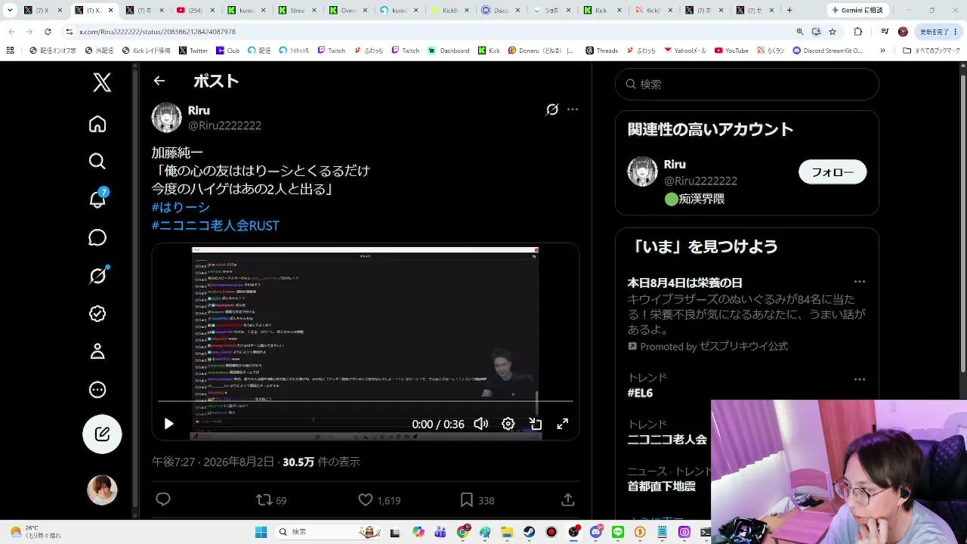
Task: Click Grok explain icon on Riru's post
Action: tap(552, 110)
